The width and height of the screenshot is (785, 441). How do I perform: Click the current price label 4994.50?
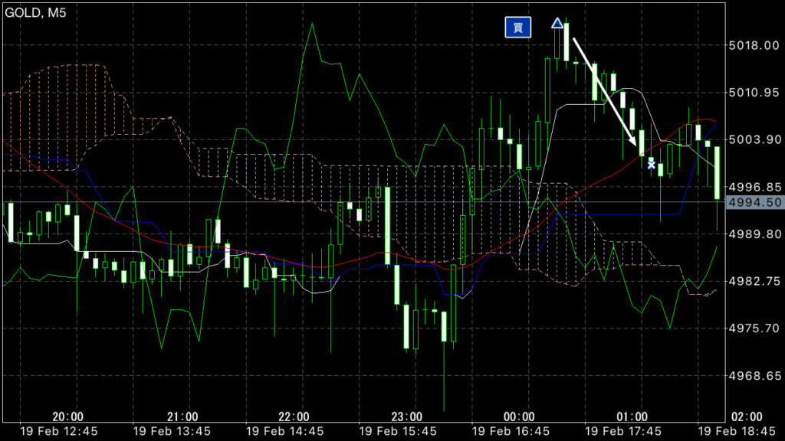tap(755, 202)
